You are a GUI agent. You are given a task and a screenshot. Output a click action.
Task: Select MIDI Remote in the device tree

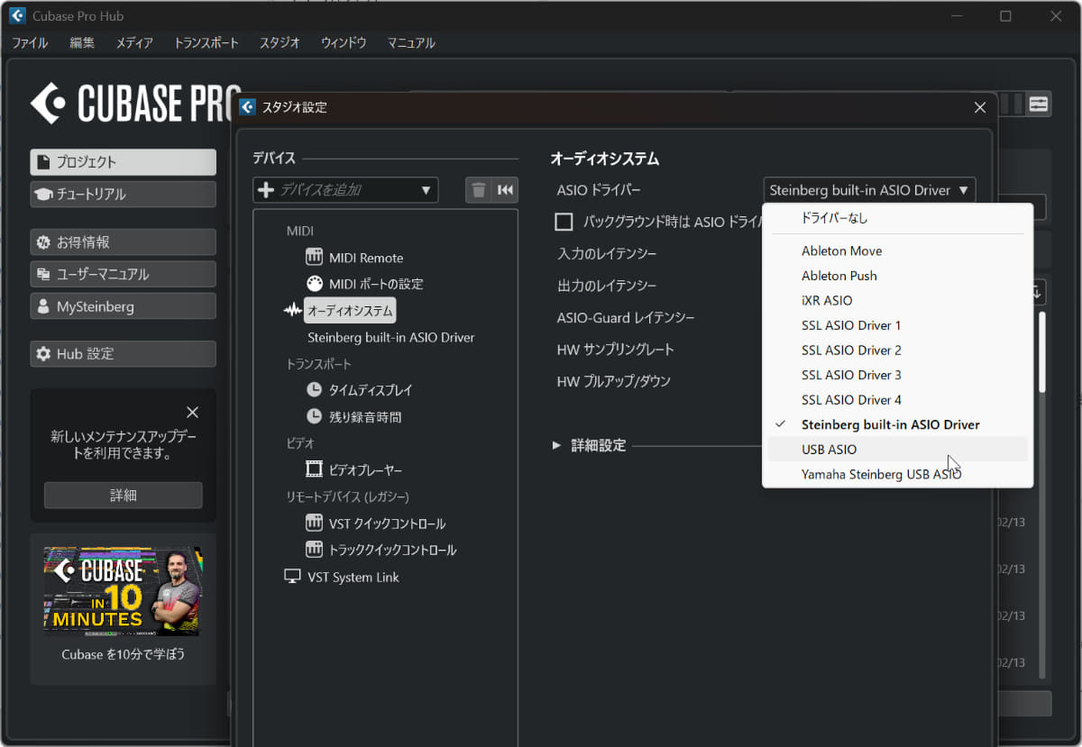[x=366, y=258]
